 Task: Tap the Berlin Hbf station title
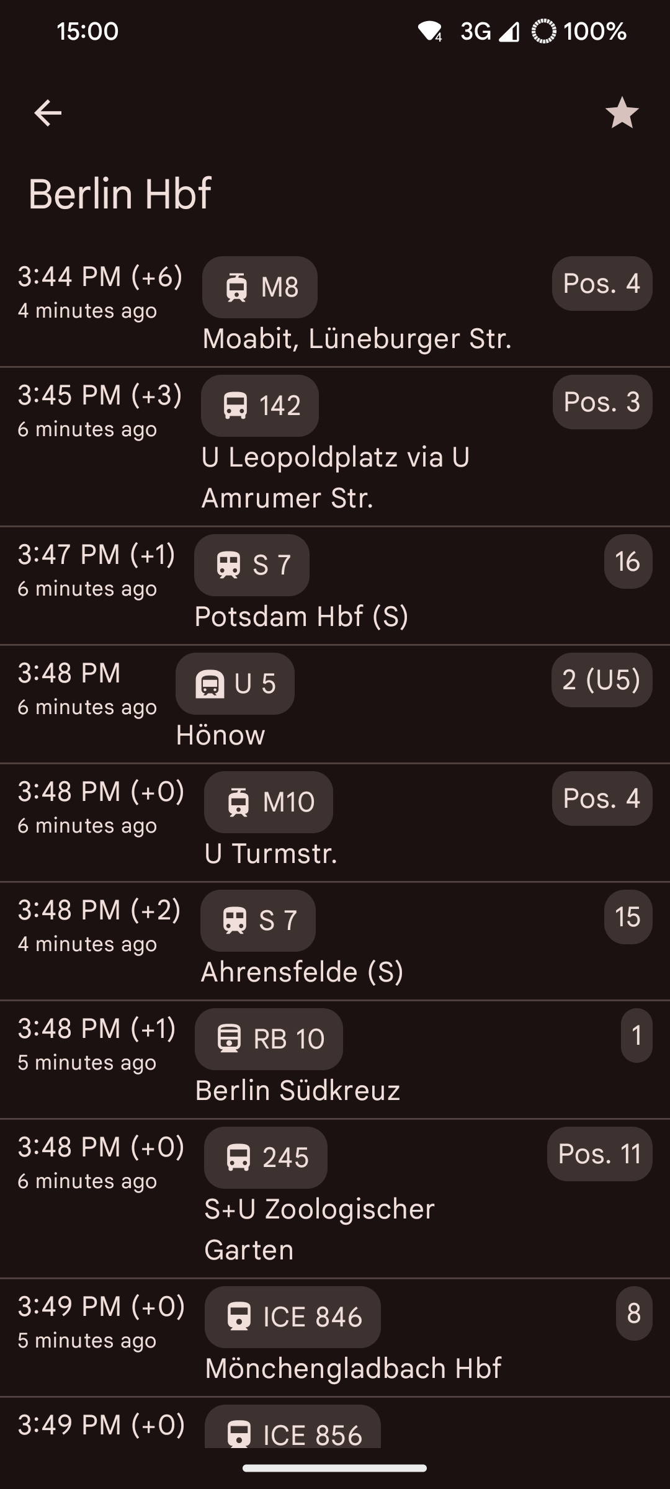120,194
